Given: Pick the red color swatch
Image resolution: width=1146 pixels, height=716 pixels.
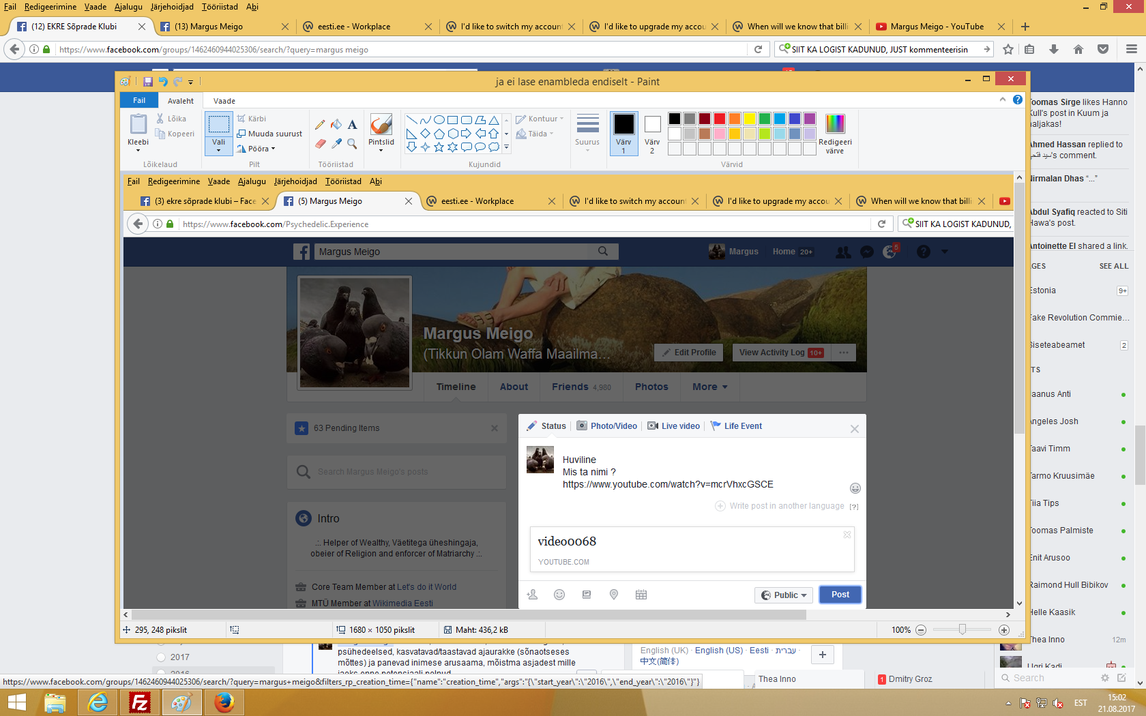Looking at the screenshot, I should [x=720, y=119].
